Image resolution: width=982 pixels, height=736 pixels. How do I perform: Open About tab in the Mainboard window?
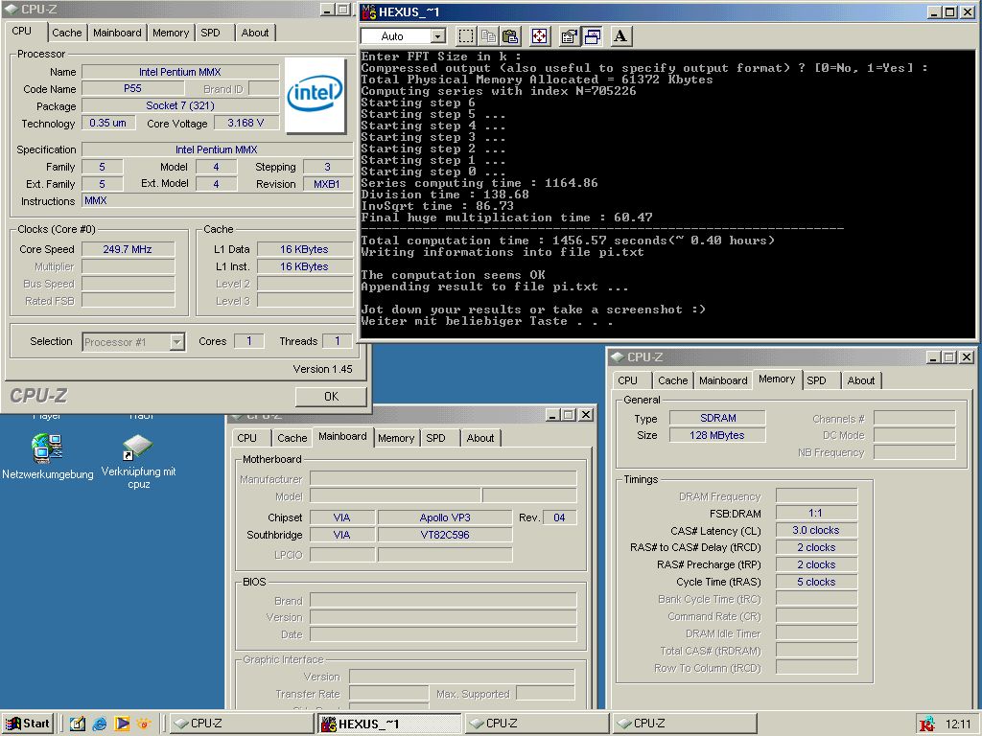(480, 438)
